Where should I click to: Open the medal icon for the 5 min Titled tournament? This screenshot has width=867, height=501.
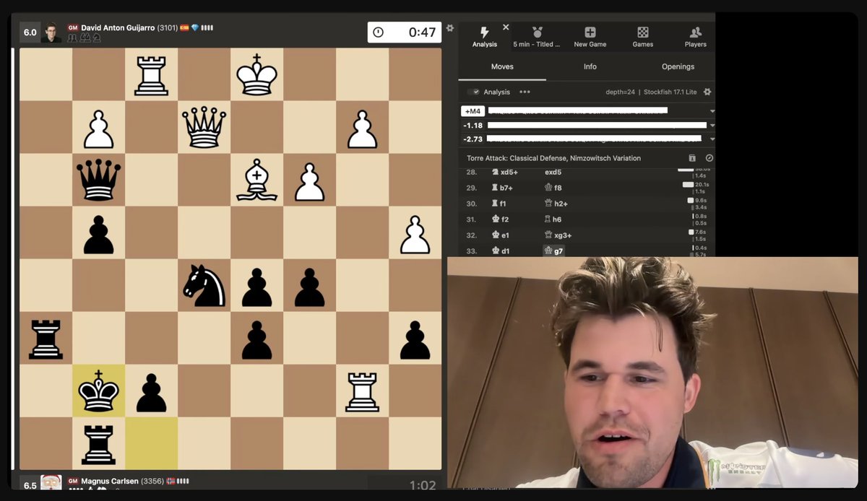pyautogui.click(x=537, y=32)
